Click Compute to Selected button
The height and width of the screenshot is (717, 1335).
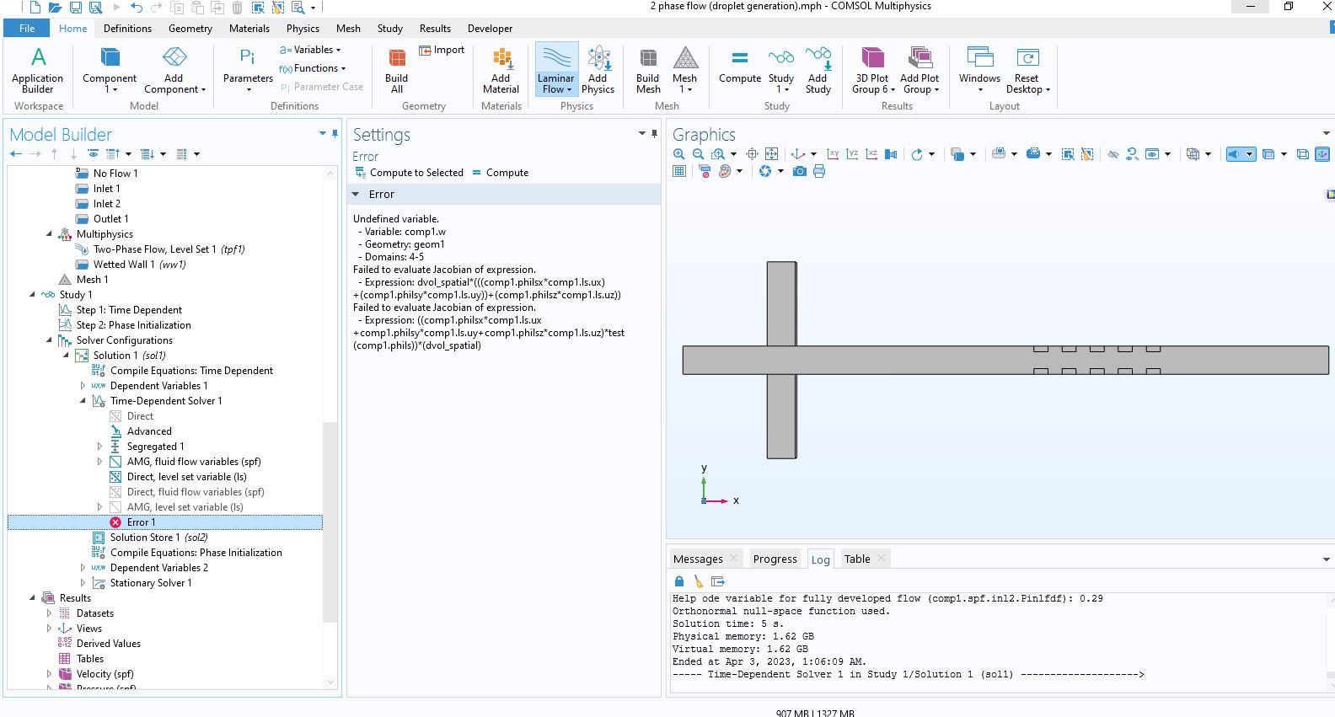click(409, 173)
